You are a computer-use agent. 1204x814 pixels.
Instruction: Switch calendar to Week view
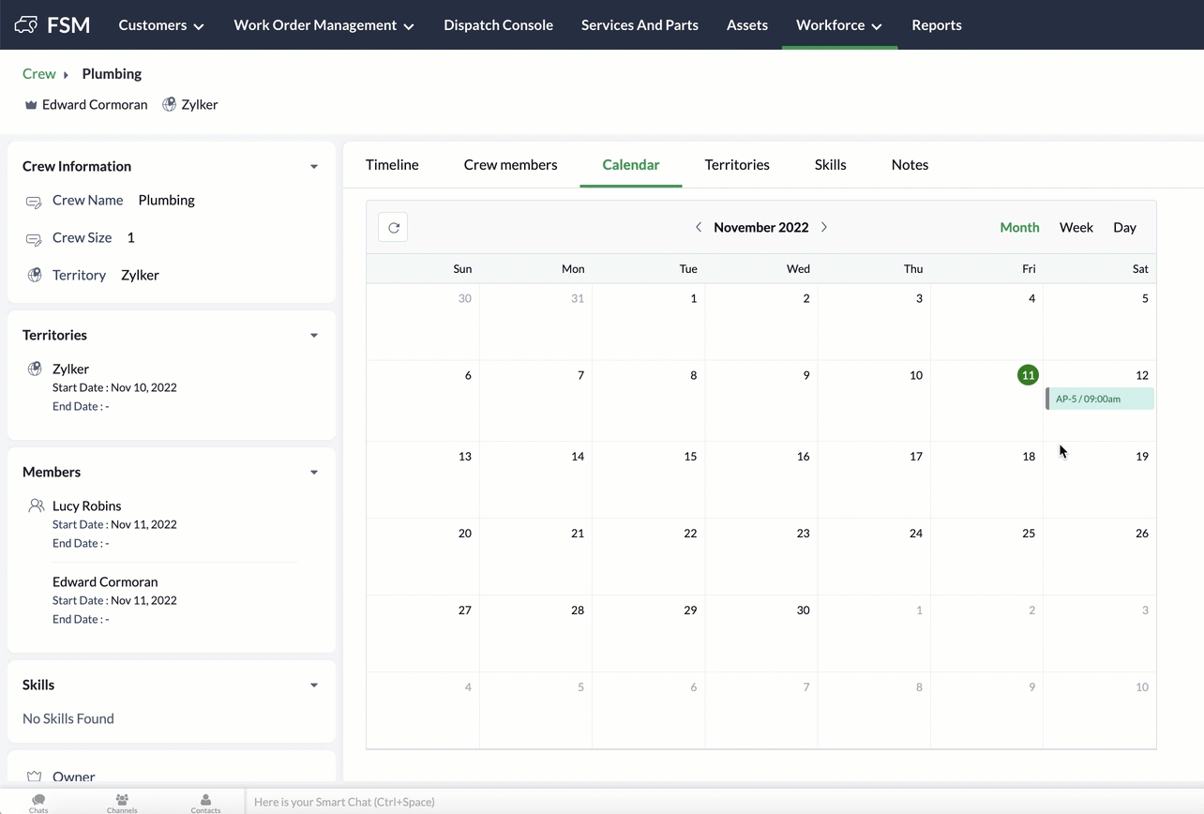[1076, 228]
